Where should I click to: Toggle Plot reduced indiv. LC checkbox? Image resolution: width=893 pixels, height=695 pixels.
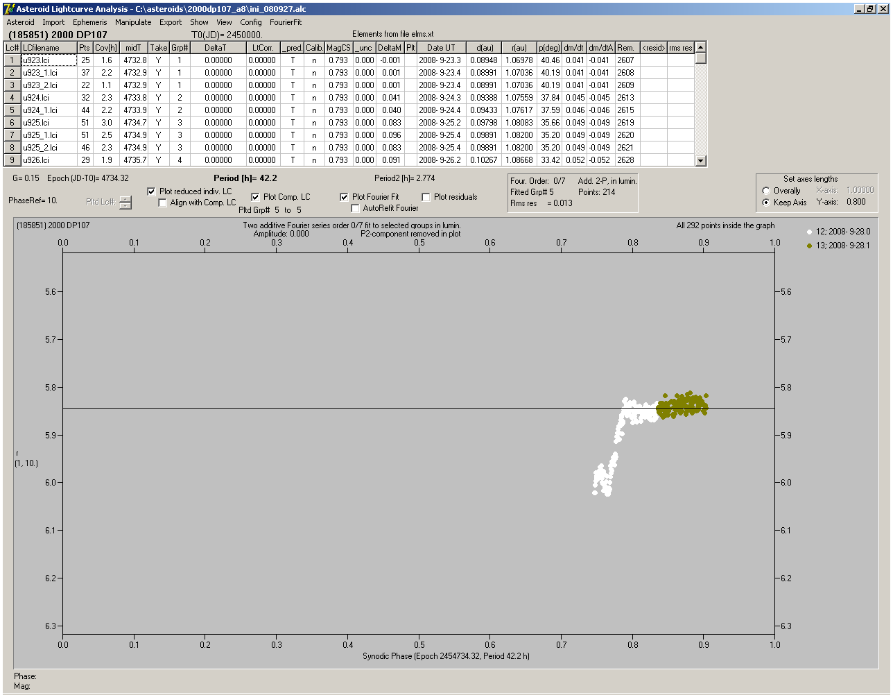(152, 191)
